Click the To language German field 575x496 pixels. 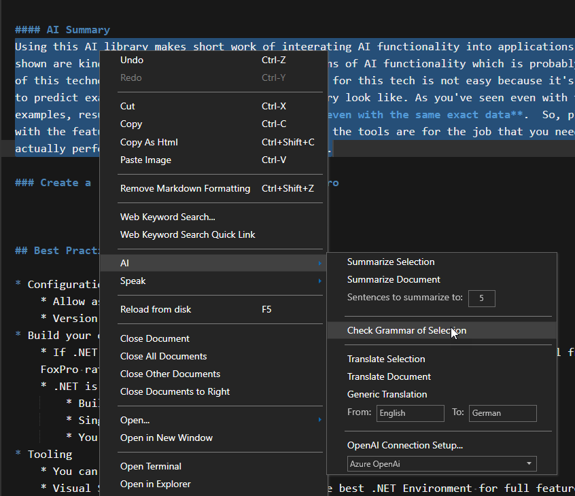click(x=502, y=413)
